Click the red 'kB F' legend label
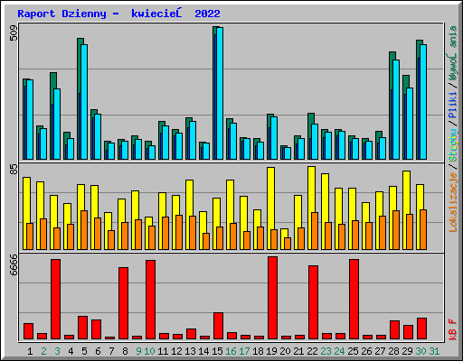The image size is (463, 361). pyautogui.click(x=453, y=329)
